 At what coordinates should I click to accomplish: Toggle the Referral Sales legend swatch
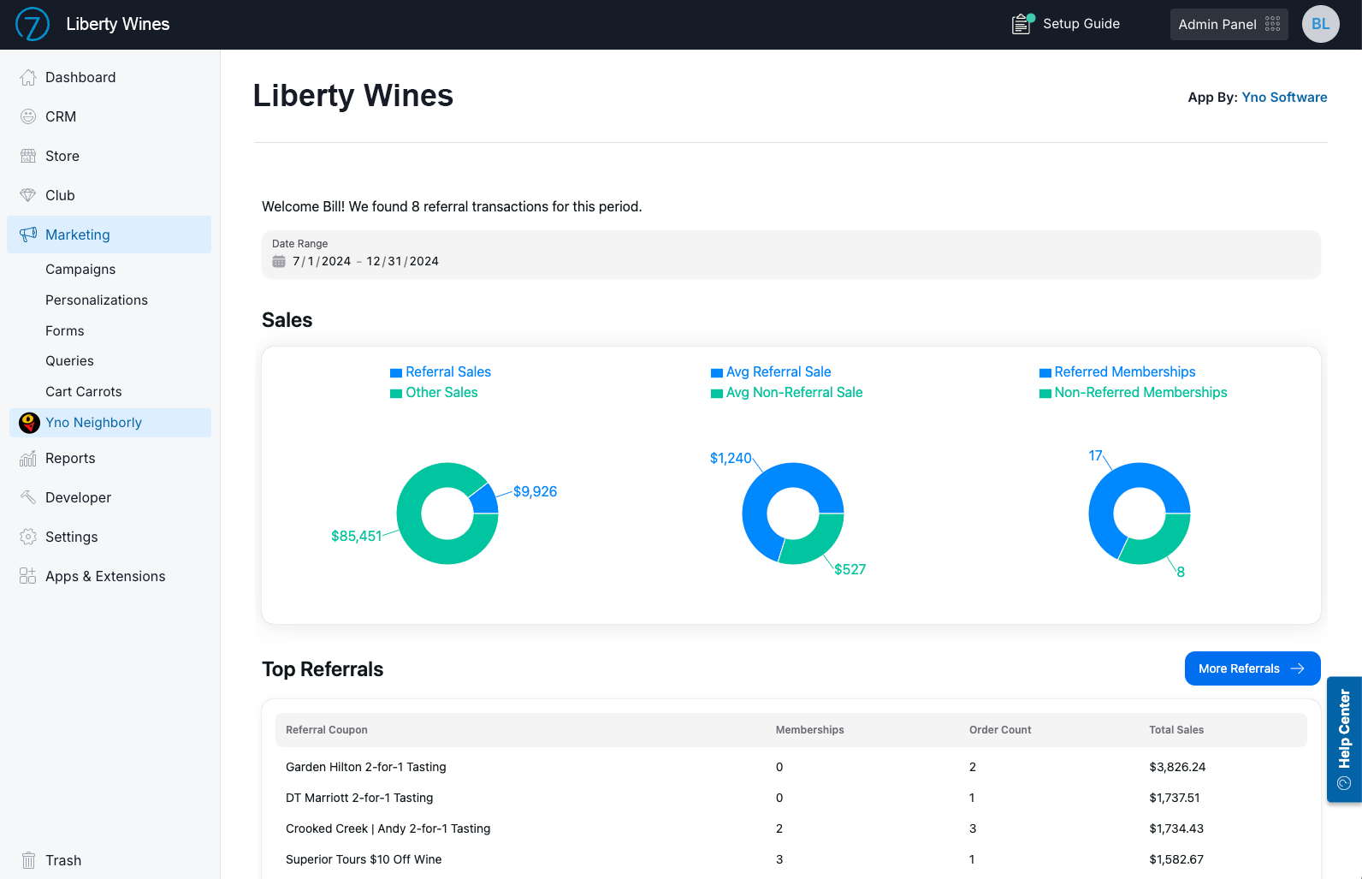click(x=396, y=373)
